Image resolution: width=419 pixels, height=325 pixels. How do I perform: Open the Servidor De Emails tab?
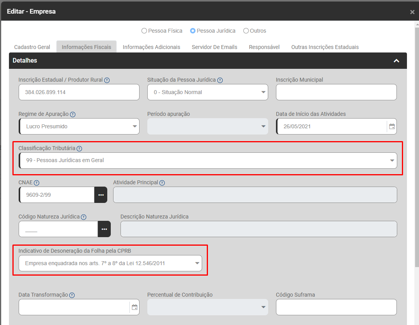click(214, 47)
